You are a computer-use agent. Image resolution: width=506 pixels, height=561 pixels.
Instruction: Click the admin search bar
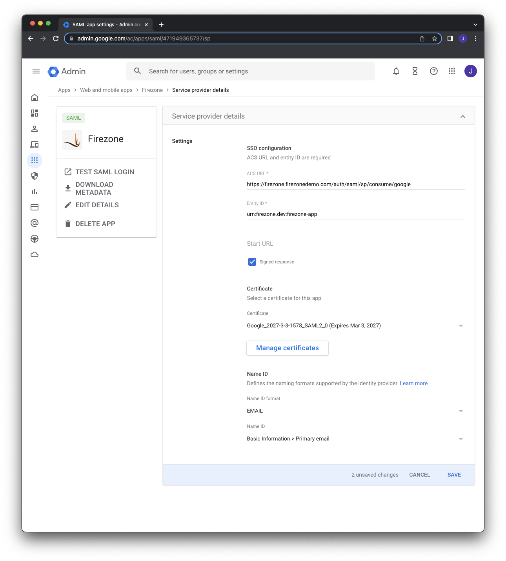pyautogui.click(x=251, y=71)
